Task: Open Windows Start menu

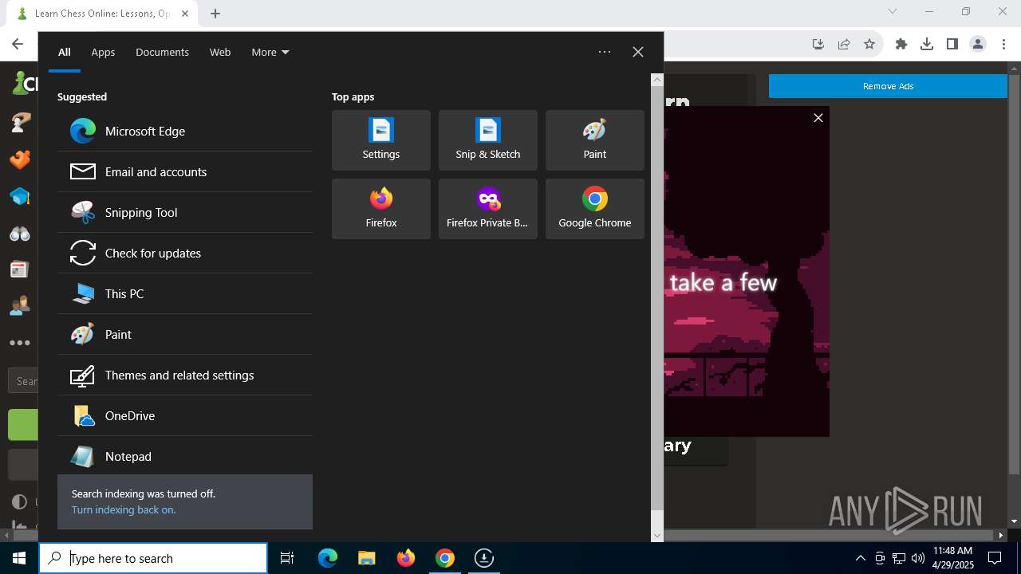Action: click(19, 558)
